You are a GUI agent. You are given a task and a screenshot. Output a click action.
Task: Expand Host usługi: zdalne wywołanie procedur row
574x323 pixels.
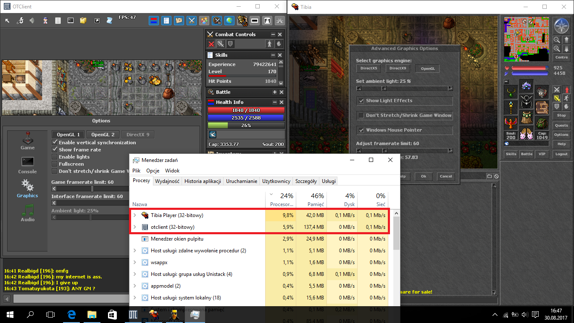point(135,251)
